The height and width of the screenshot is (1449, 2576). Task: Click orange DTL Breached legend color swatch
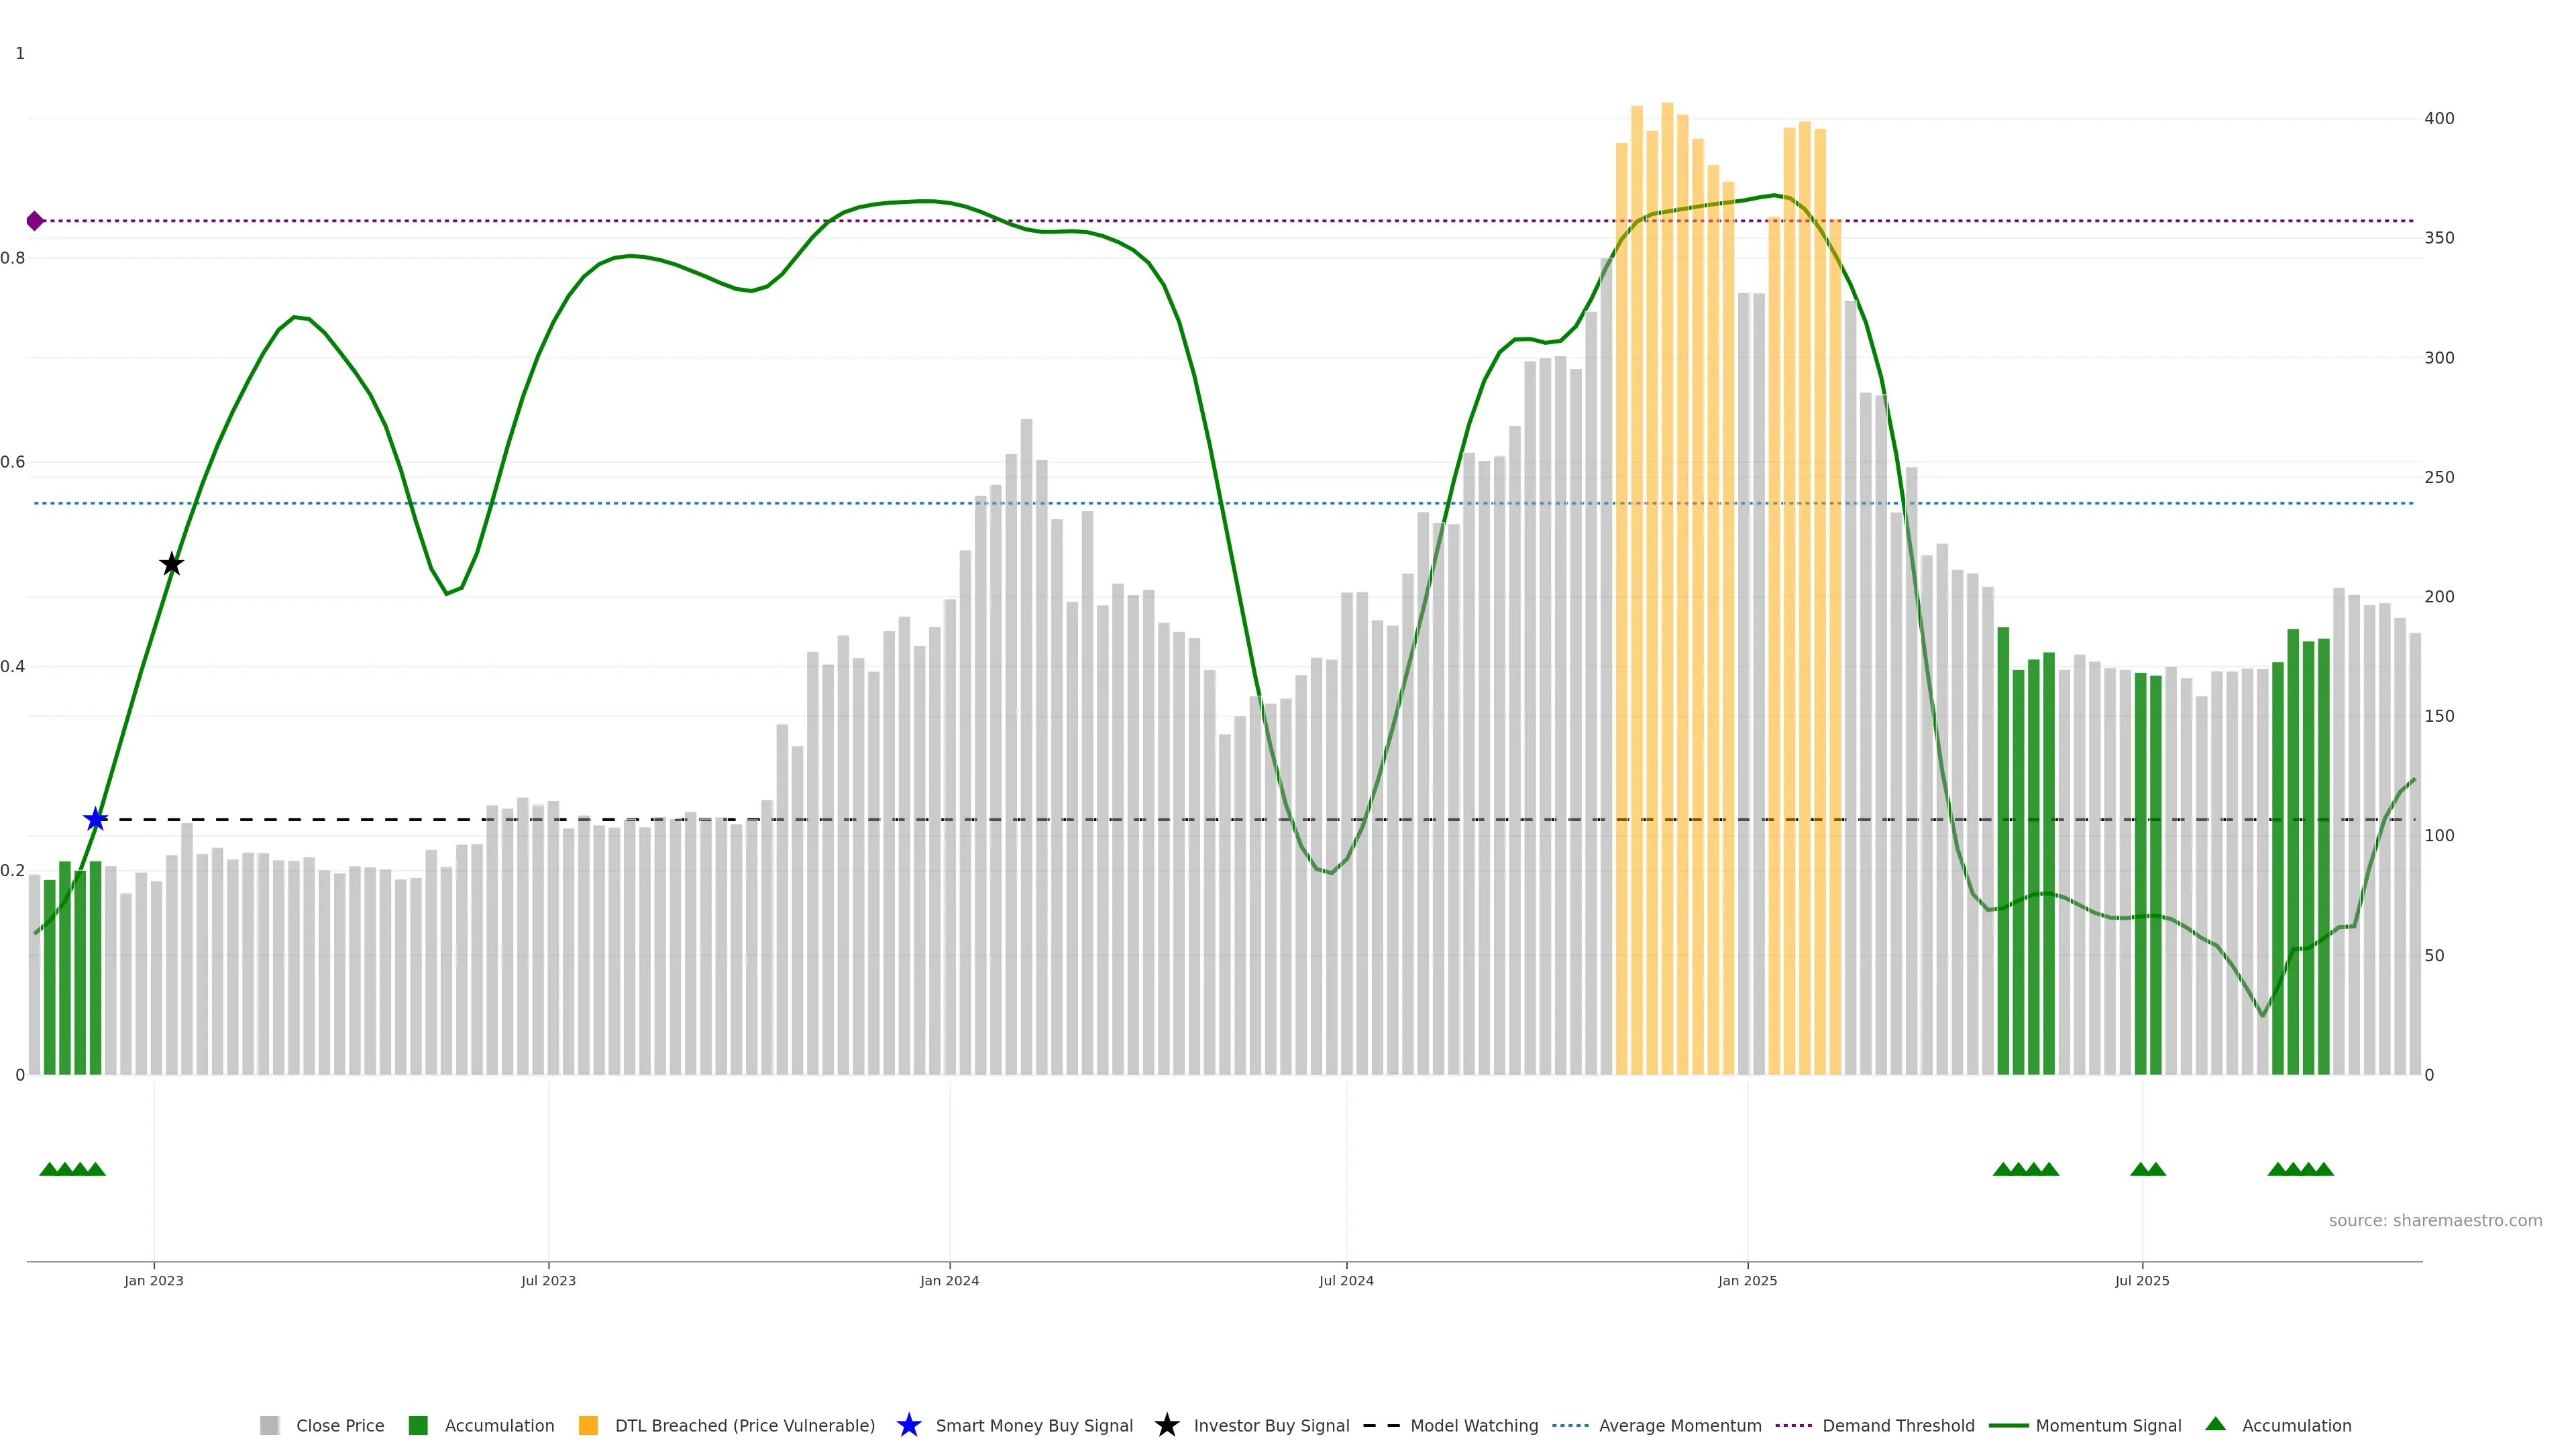[x=588, y=1425]
